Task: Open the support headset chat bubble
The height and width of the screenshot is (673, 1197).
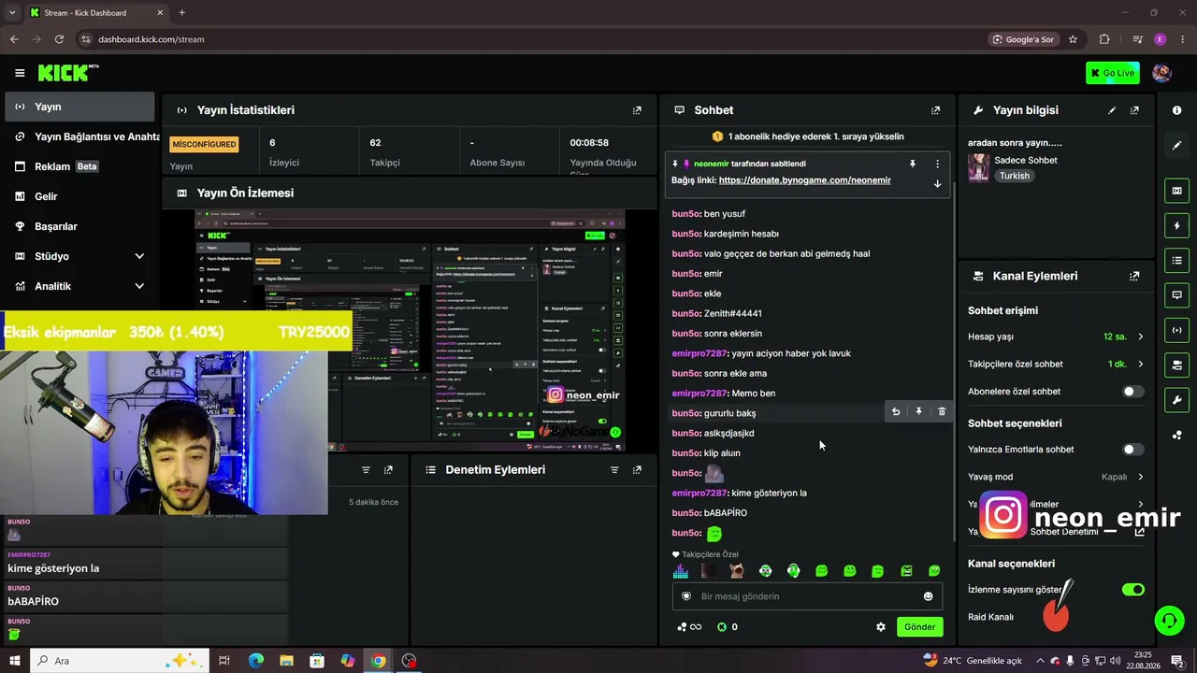Action: (1168, 620)
